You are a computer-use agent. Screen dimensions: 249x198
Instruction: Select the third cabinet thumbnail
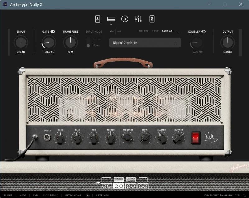[x=131, y=186]
